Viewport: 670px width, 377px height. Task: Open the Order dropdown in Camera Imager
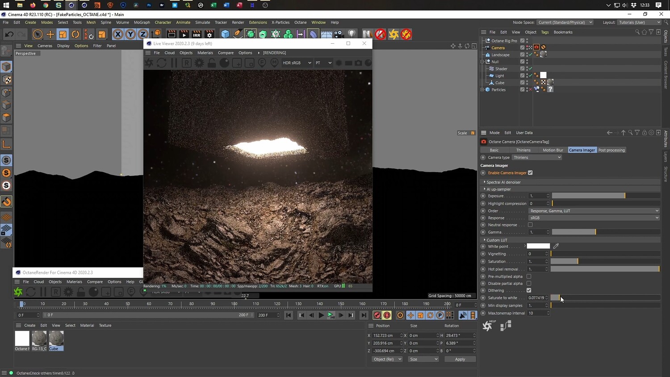click(594, 211)
